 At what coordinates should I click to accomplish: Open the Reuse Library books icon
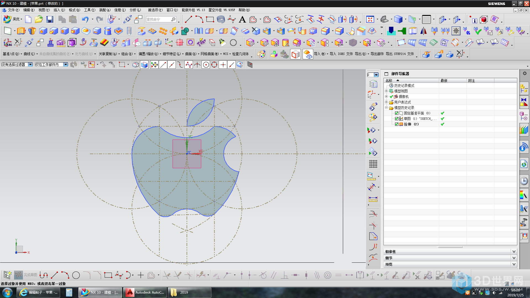tap(524, 130)
